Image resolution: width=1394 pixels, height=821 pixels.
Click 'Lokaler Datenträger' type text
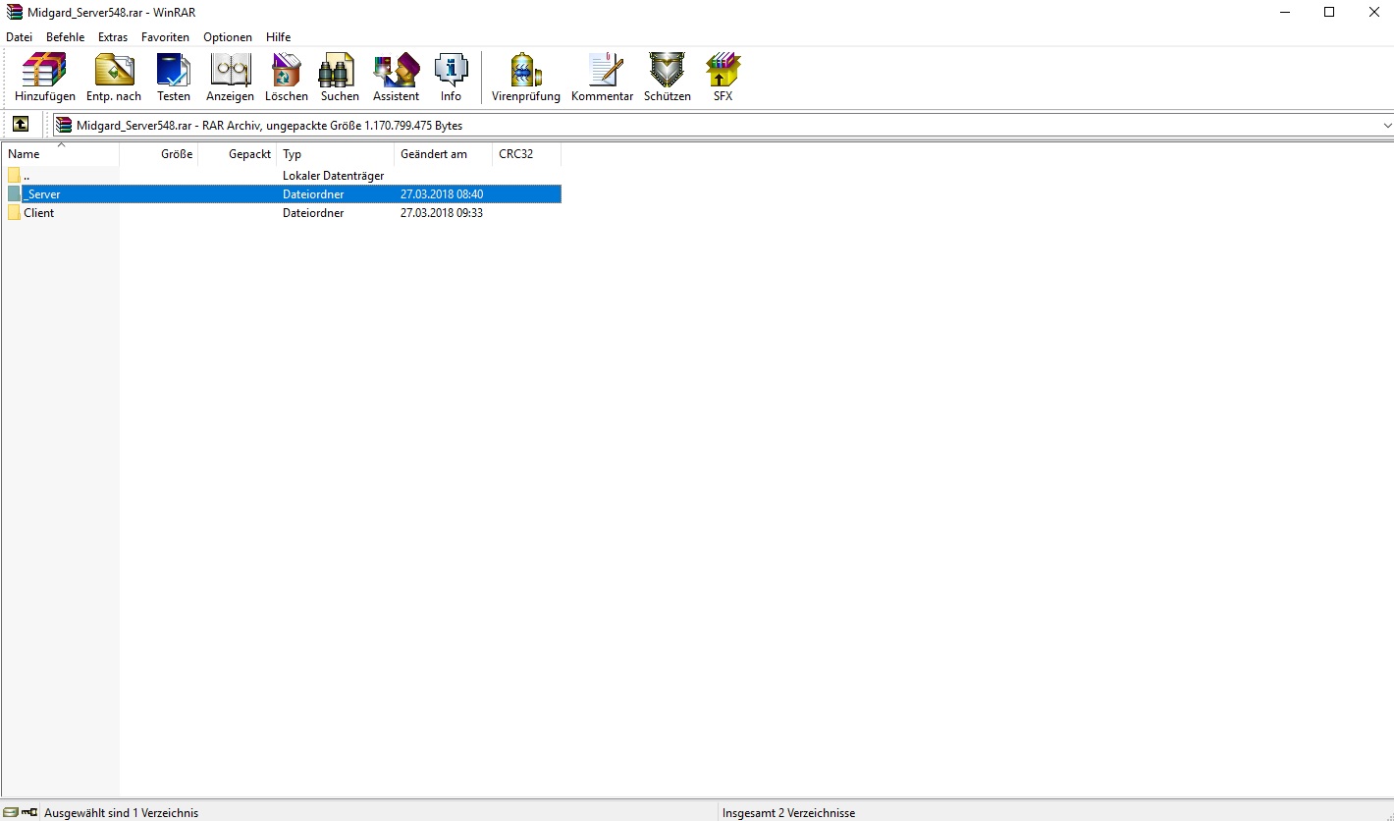[x=334, y=176]
